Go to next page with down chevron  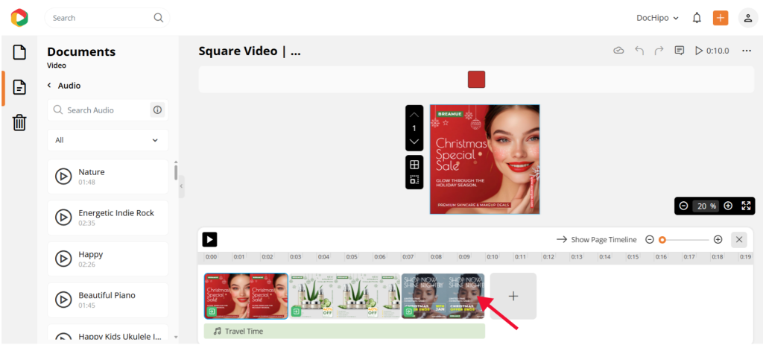[x=414, y=142]
